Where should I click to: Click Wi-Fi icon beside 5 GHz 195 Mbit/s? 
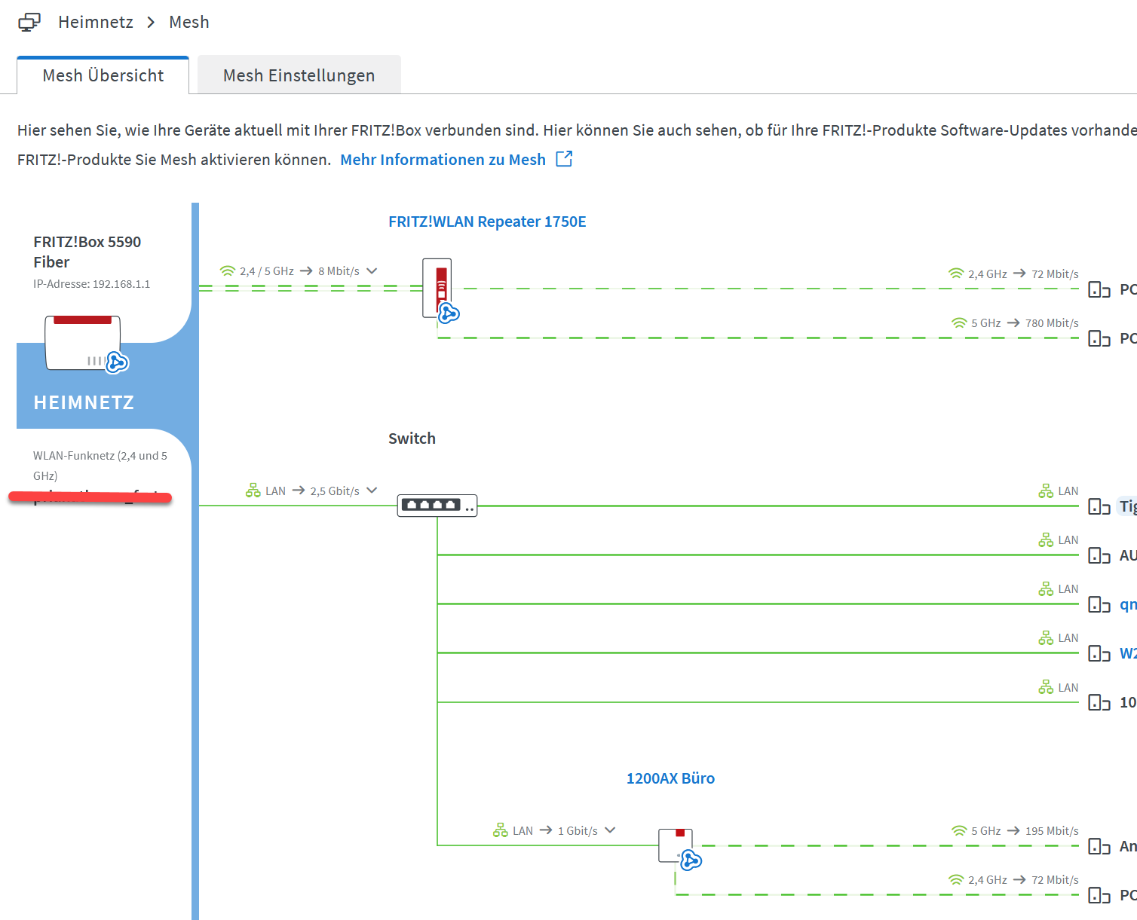point(959,830)
